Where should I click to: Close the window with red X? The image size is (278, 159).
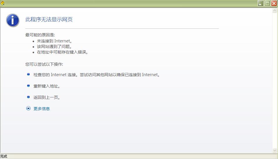[x=274, y=3]
